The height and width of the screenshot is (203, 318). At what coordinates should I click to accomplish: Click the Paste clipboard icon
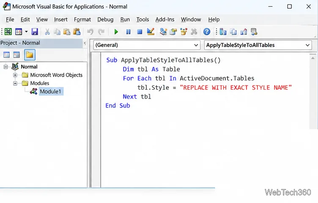coord(67,32)
